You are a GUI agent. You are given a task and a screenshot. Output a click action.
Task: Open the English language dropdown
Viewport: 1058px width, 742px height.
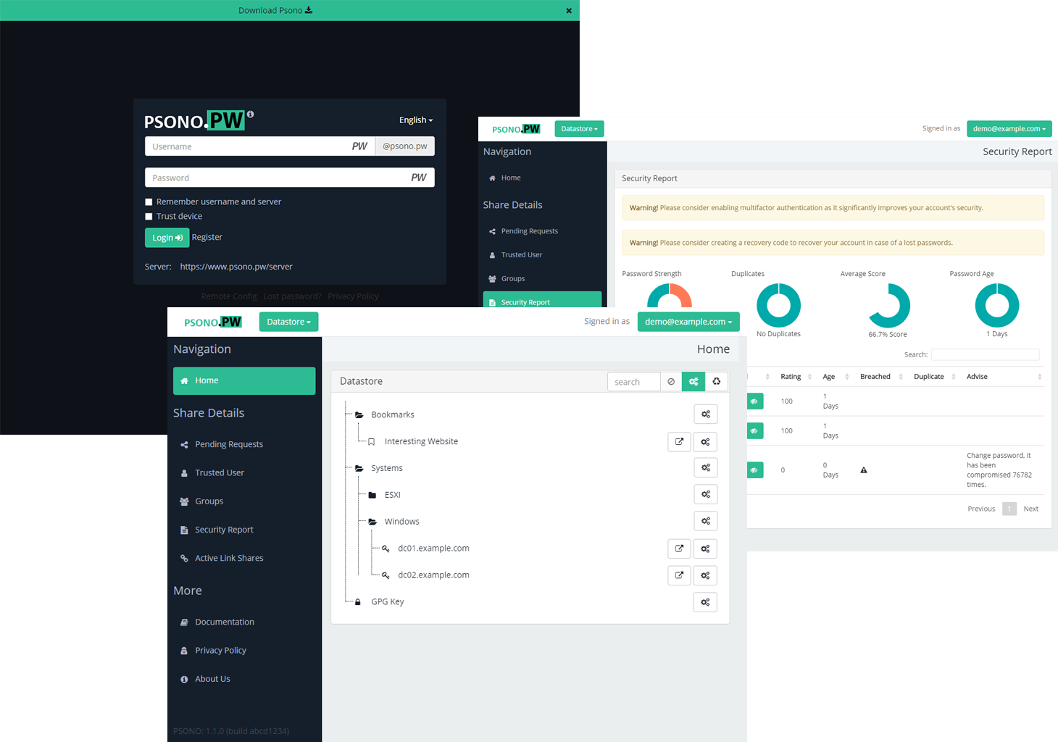pyautogui.click(x=416, y=120)
